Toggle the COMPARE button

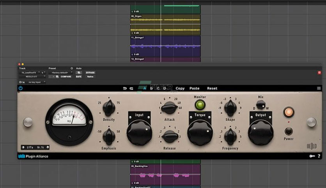[x=66, y=77]
